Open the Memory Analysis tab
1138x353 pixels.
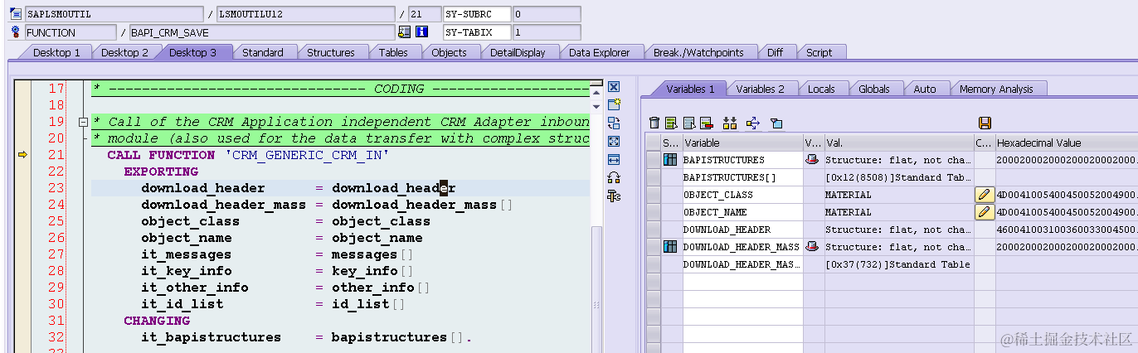click(x=996, y=89)
